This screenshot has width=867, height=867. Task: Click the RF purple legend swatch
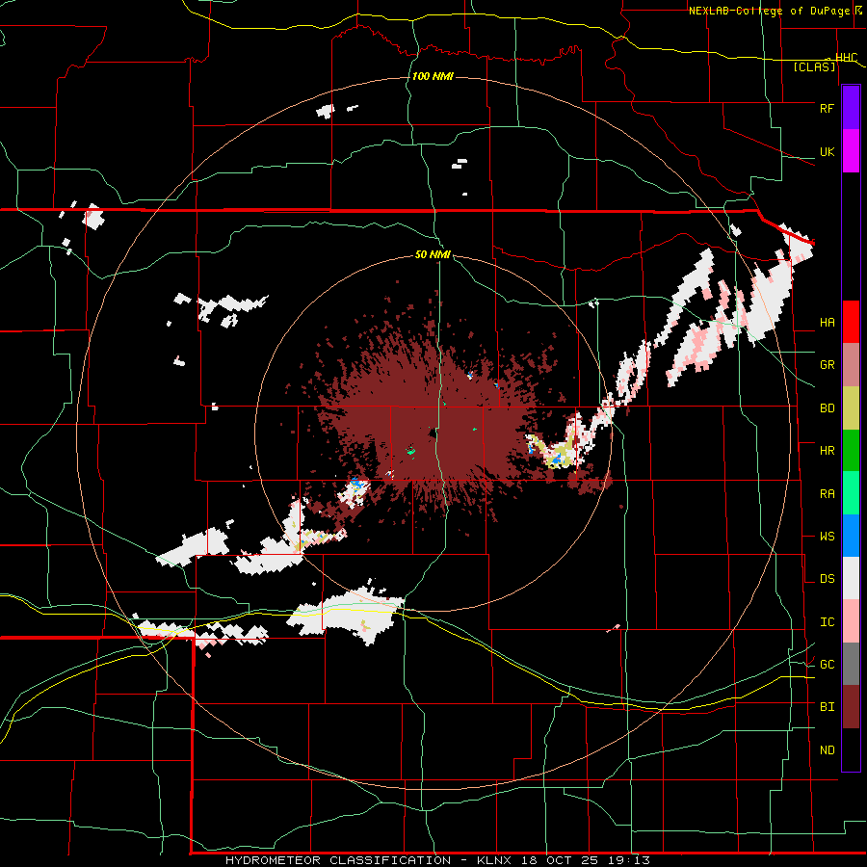pos(851,107)
